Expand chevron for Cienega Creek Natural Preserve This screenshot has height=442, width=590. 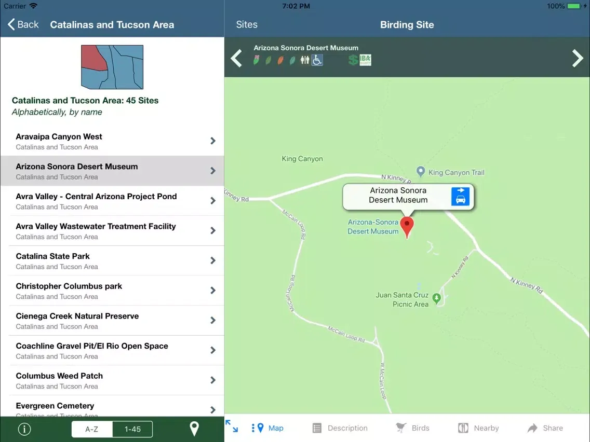pyautogui.click(x=213, y=320)
